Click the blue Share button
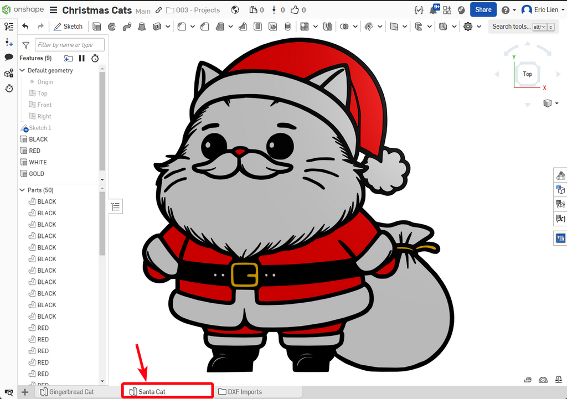Image resolution: width=567 pixels, height=399 pixels. pyautogui.click(x=483, y=10)
